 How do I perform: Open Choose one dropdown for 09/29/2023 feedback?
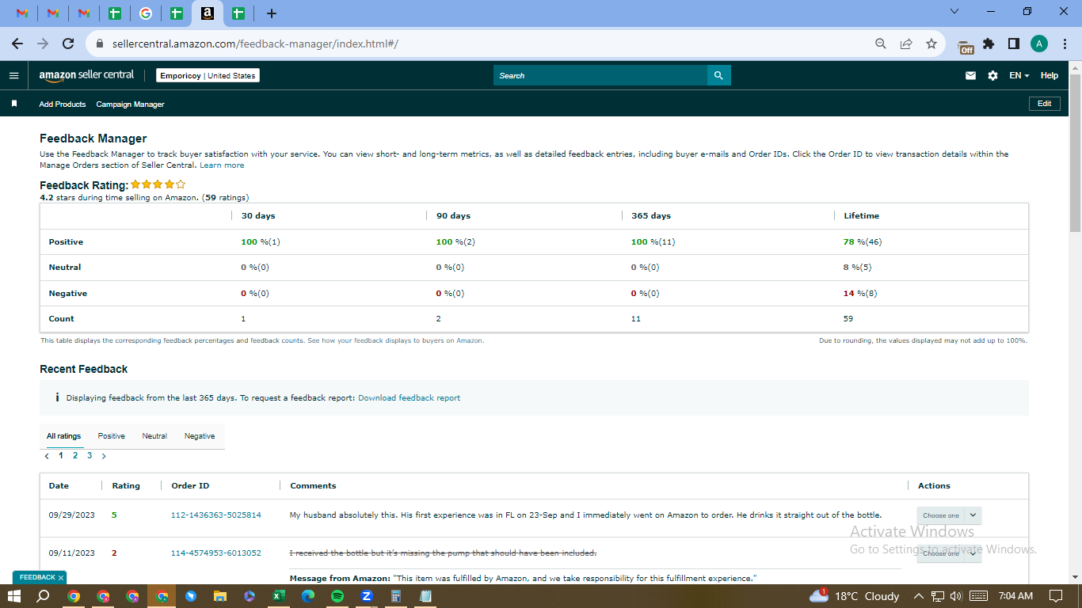(x=949, y=515)
